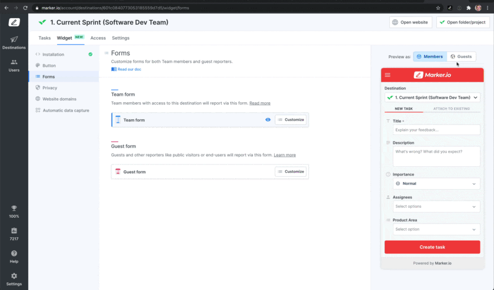This screenshot has height=290, width=494.
Task: Preview widget as Guests
Action: click(x=461, y=56)
